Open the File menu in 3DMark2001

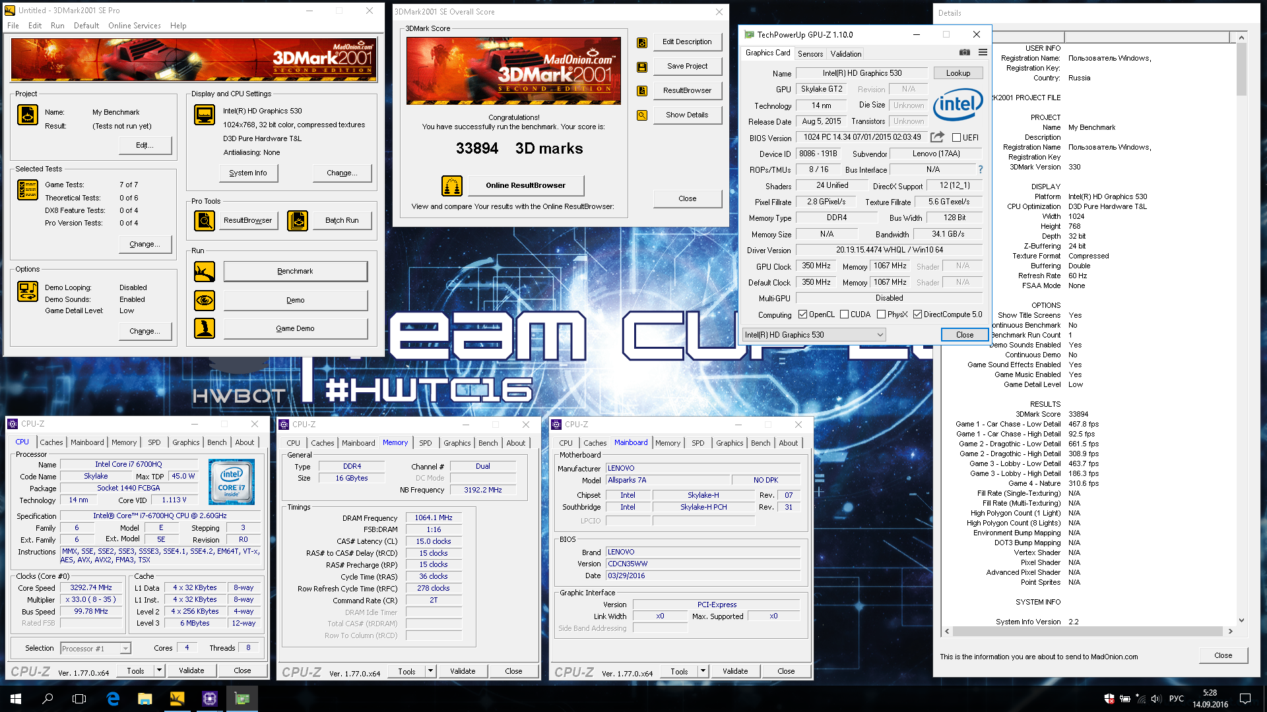13,26
